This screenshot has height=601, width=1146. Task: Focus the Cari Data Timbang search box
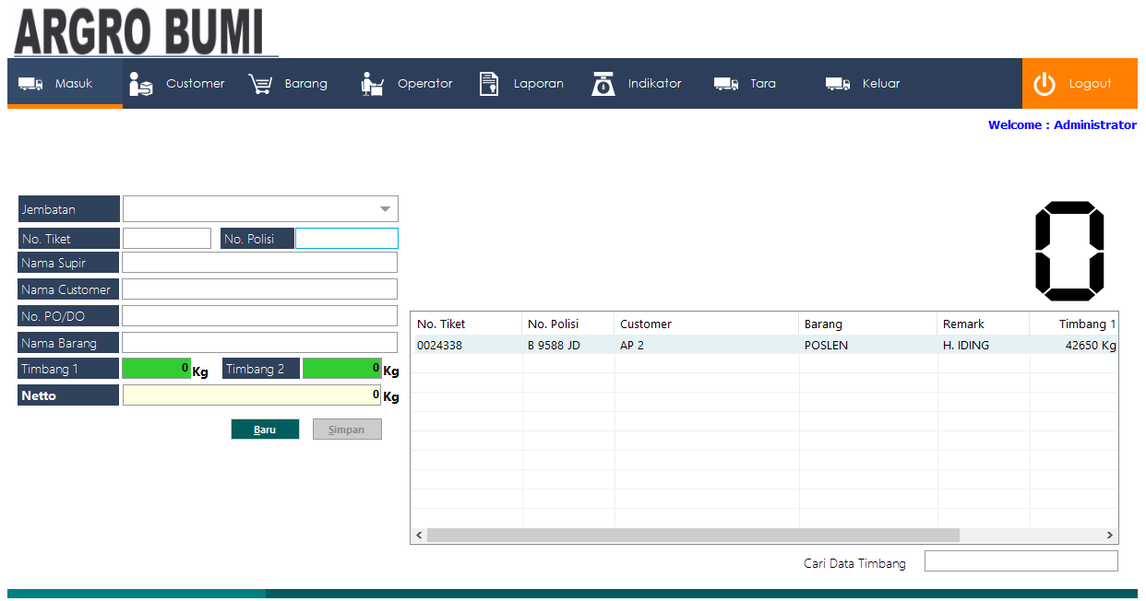click(x=1021, y=561)
